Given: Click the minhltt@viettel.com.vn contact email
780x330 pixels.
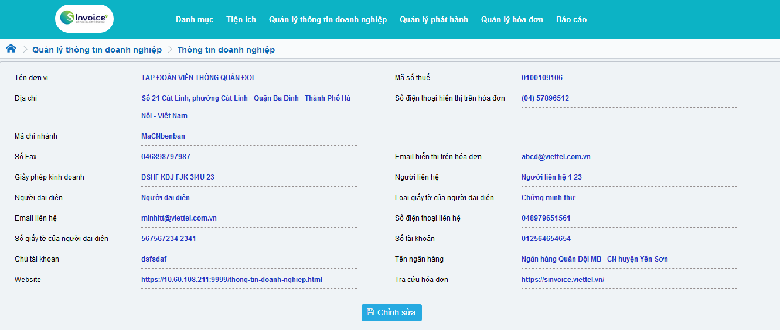Looking at the screenshot, I should tap(179, 218).
